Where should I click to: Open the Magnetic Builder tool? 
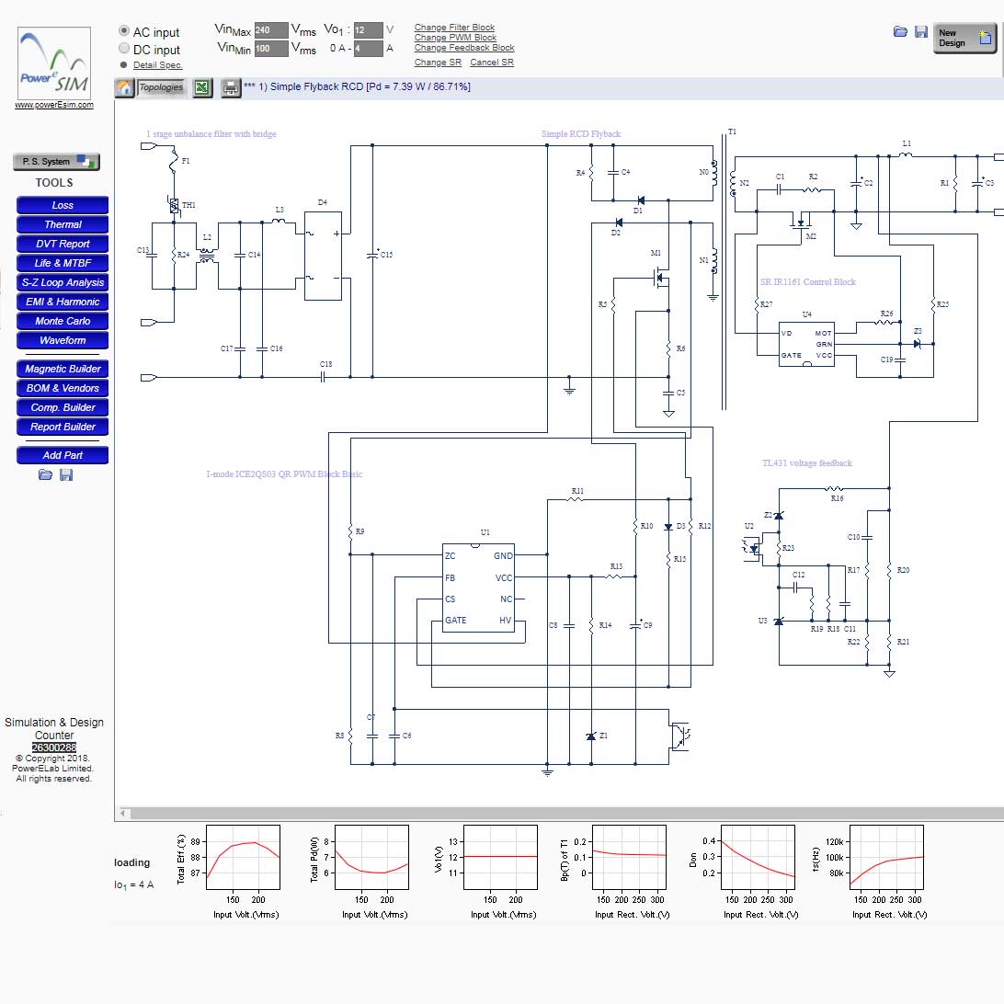point(63,370)
